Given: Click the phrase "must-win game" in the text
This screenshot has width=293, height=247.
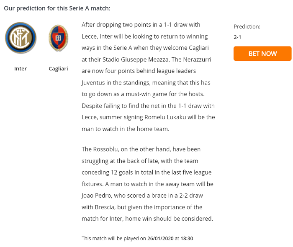Looking at the screenshot, I should [x=132, y=94].
